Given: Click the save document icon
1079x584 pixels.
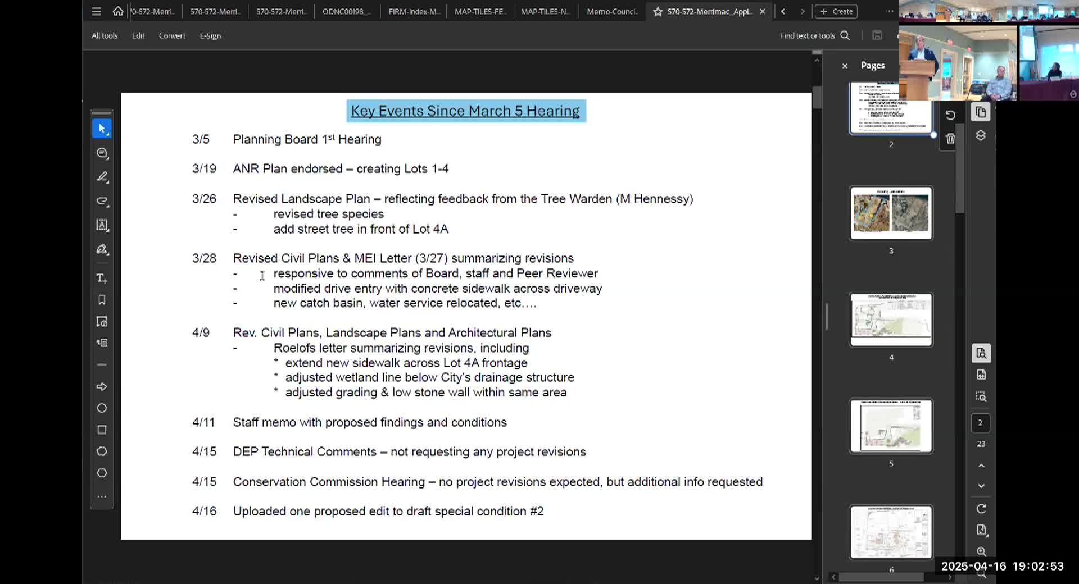Looking at the screenshot, I should pyautogui.click(x=877, y=35).
